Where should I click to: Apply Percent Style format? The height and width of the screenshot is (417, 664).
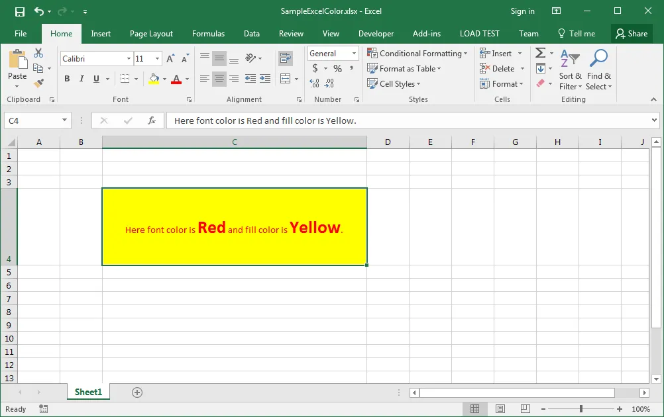(337, 68)
